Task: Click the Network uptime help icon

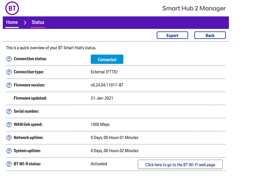Action: (x=9, y=138)
